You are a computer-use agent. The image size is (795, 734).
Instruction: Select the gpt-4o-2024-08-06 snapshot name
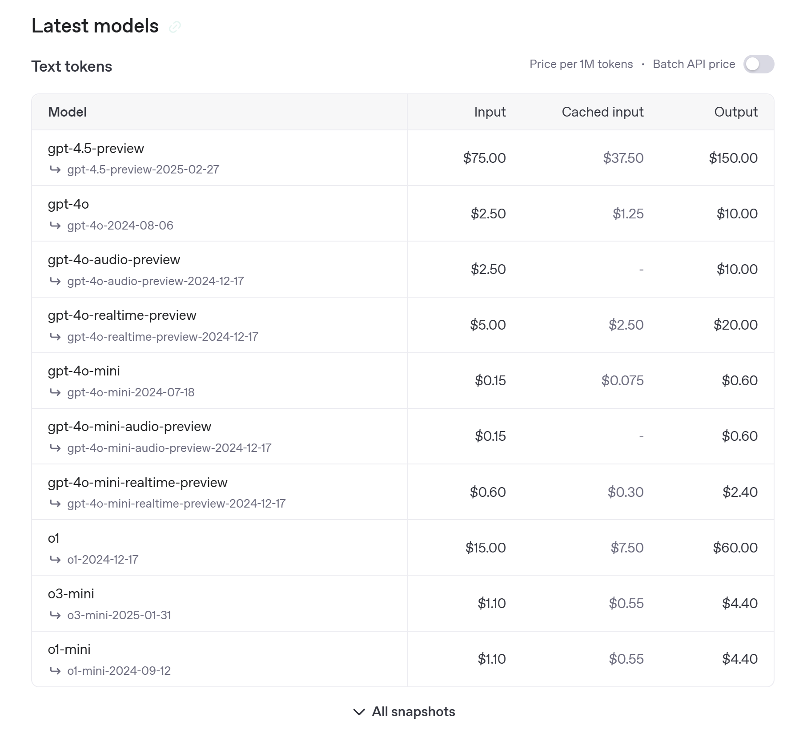point(120,226)
